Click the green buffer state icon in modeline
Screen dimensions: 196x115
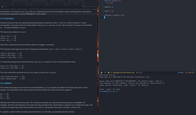[x=102, y=73]
